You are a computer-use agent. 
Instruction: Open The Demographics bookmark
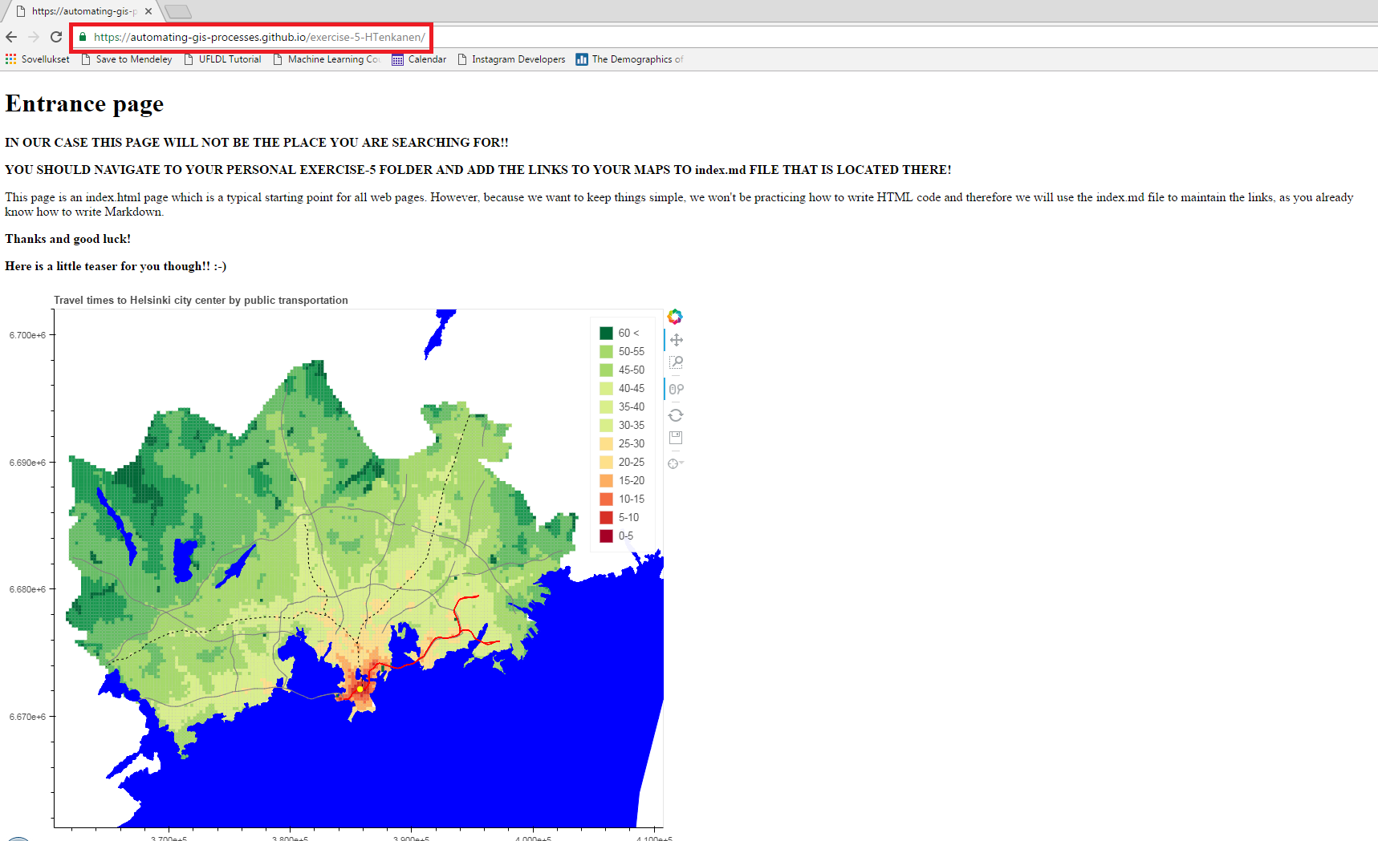(x=630, y=59)
